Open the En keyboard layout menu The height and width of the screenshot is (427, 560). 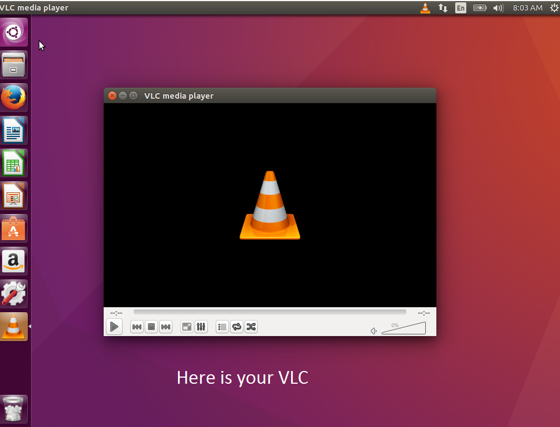click(x=461, y=8)
